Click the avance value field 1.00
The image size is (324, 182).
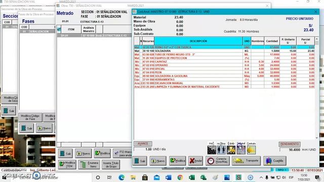pyautogui.click(x=143, y=149)
